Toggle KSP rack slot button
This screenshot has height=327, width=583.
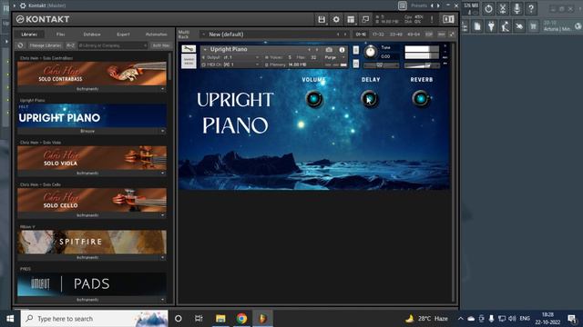(429, 35)
